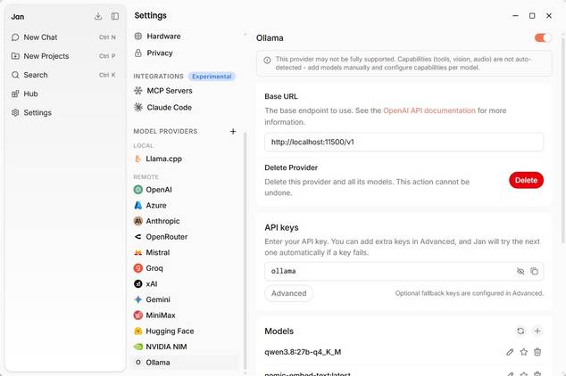Delete the qwen3.8:27b-q4_K_M model
The height and width of the screenshot is (376, 566).
537,352
